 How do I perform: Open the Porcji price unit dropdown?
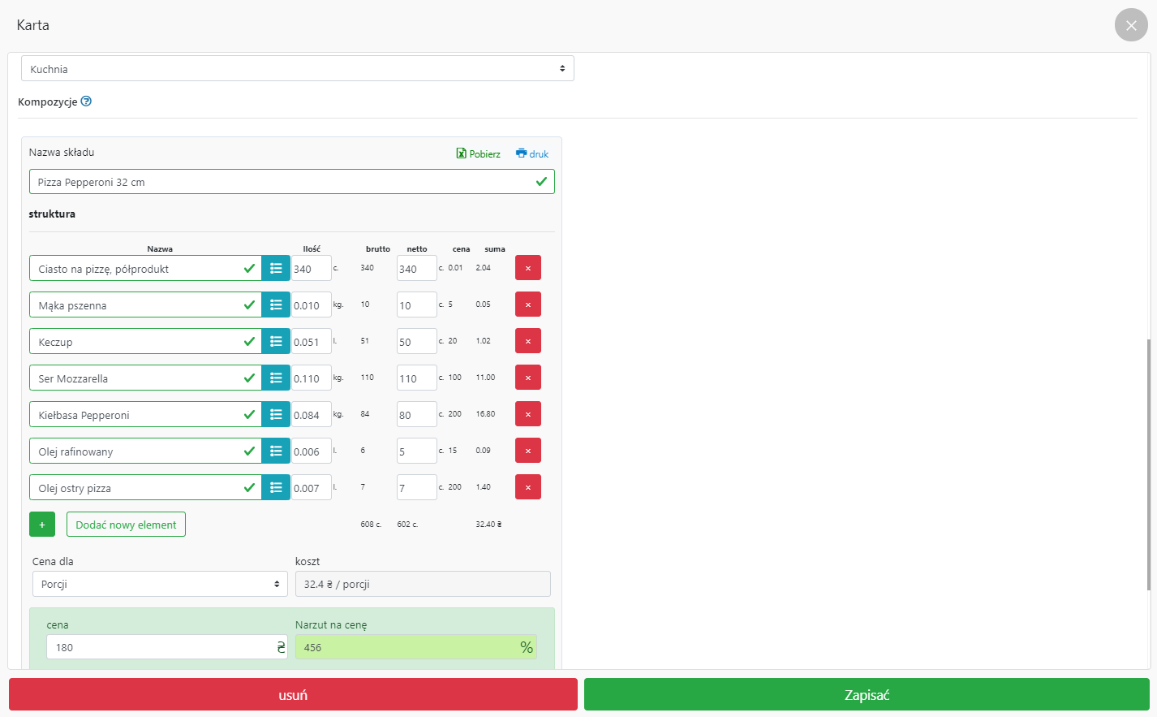point(160,584)
